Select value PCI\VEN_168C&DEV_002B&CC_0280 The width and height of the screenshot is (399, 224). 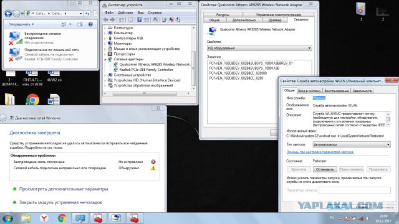coord(236,78)
